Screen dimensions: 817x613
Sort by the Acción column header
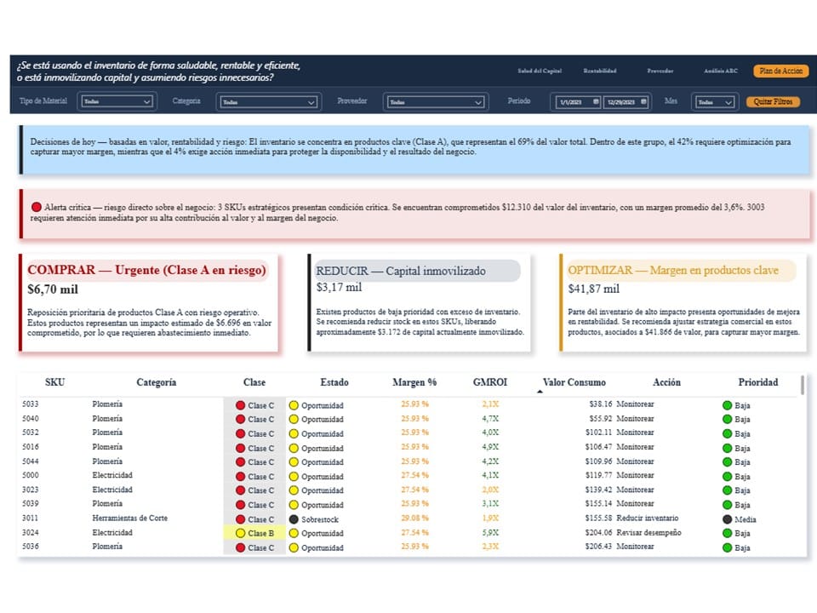(666, 382)
